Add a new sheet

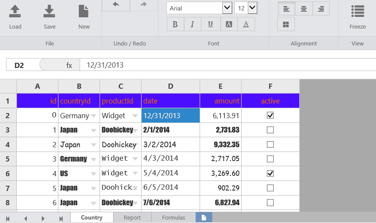pos(204,217)
